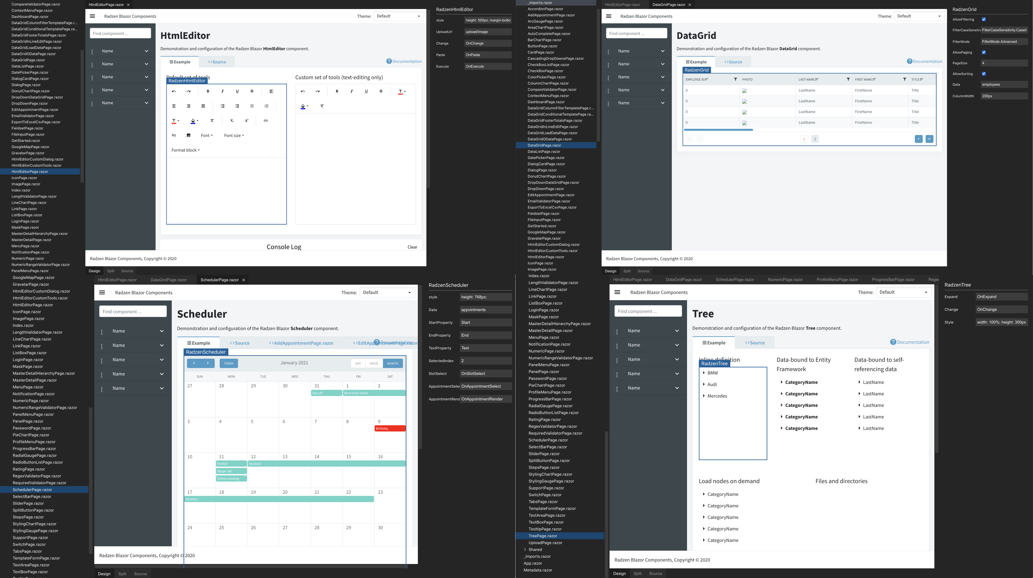Undo in the default HtmlEditor toolbar

(x=174, y=91)
